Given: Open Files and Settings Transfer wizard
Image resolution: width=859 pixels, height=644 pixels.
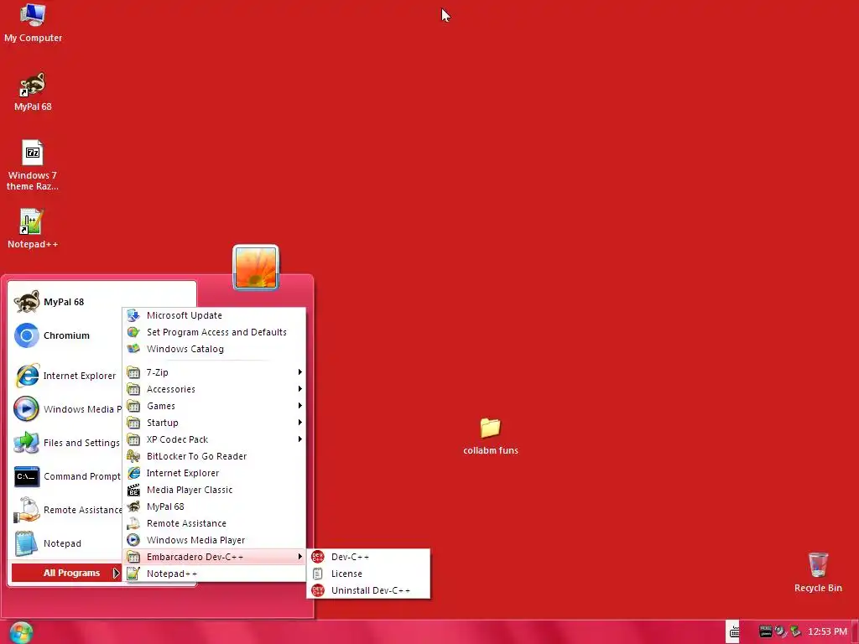Looking at the screenshot, I should [x=65, y=443].
